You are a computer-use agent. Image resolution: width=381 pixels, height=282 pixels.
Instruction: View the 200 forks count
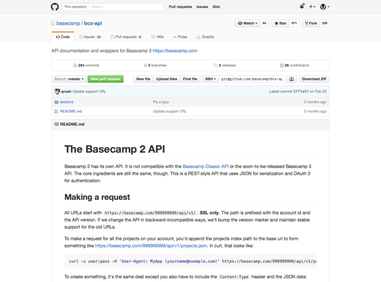[x=325, y=23]
